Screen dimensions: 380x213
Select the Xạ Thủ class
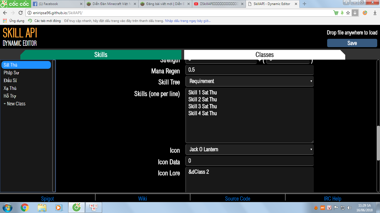tap(26, 88)
